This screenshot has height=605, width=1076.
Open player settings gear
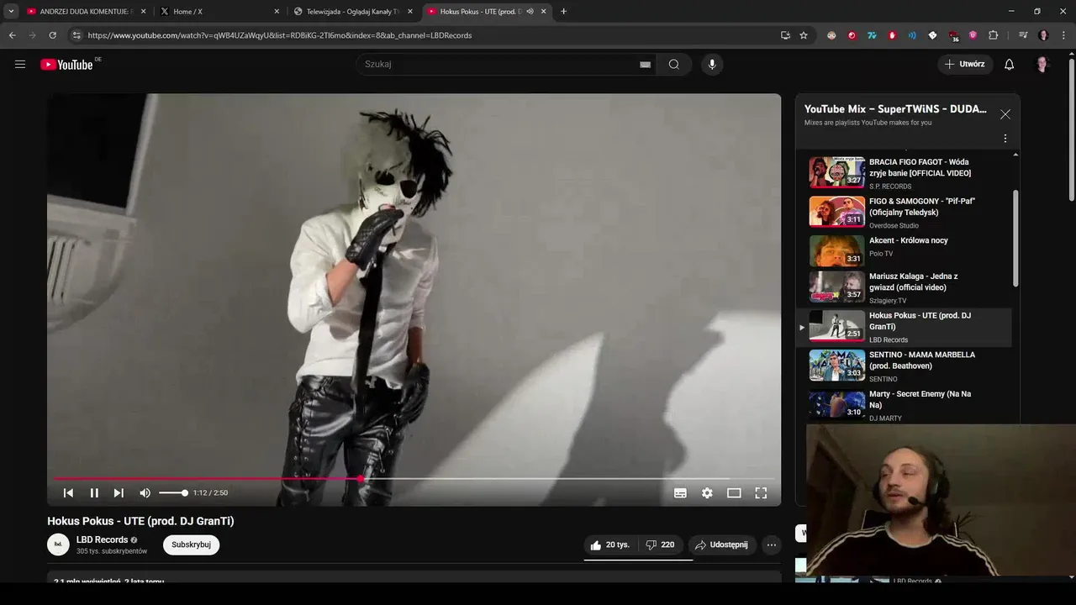click(x=707, y=493)
